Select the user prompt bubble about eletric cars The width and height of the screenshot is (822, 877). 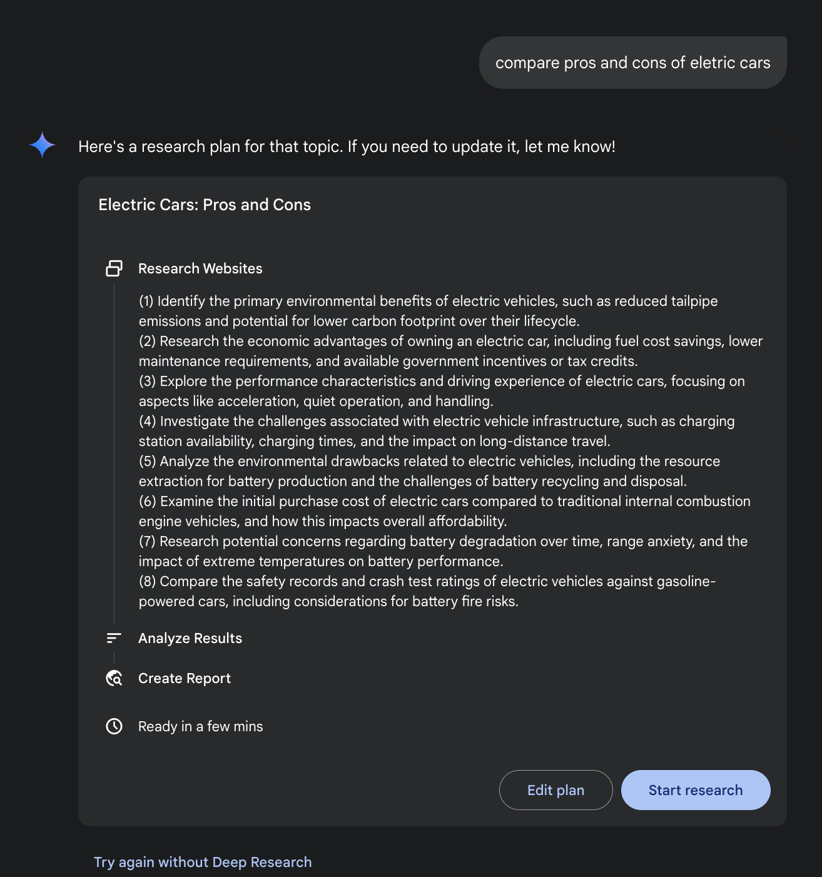[x=633, y=63]
